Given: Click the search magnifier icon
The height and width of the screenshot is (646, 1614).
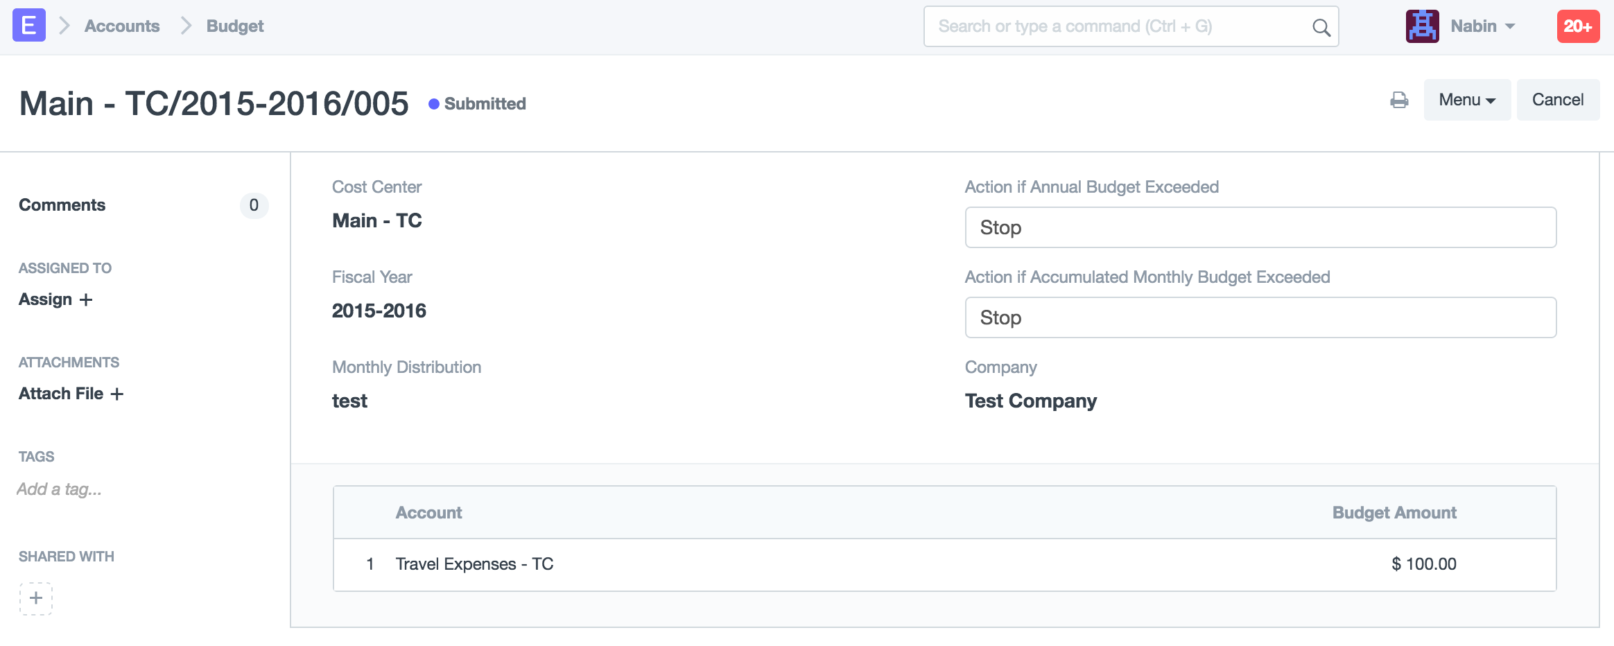Looking at the screenshot, I should [1321, 28].
